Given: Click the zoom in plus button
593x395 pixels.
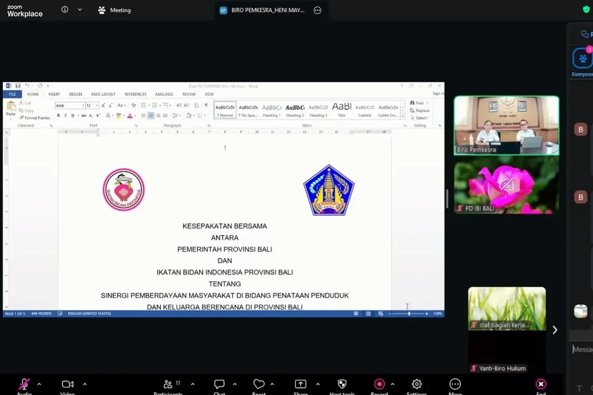Looking at the screenshot, I should 427,314.
